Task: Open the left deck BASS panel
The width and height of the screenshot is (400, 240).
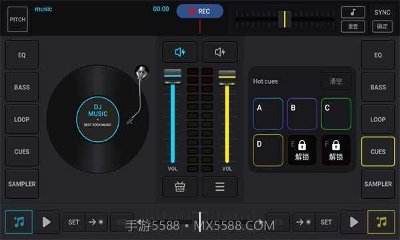Action: click(x=22, y=87)
